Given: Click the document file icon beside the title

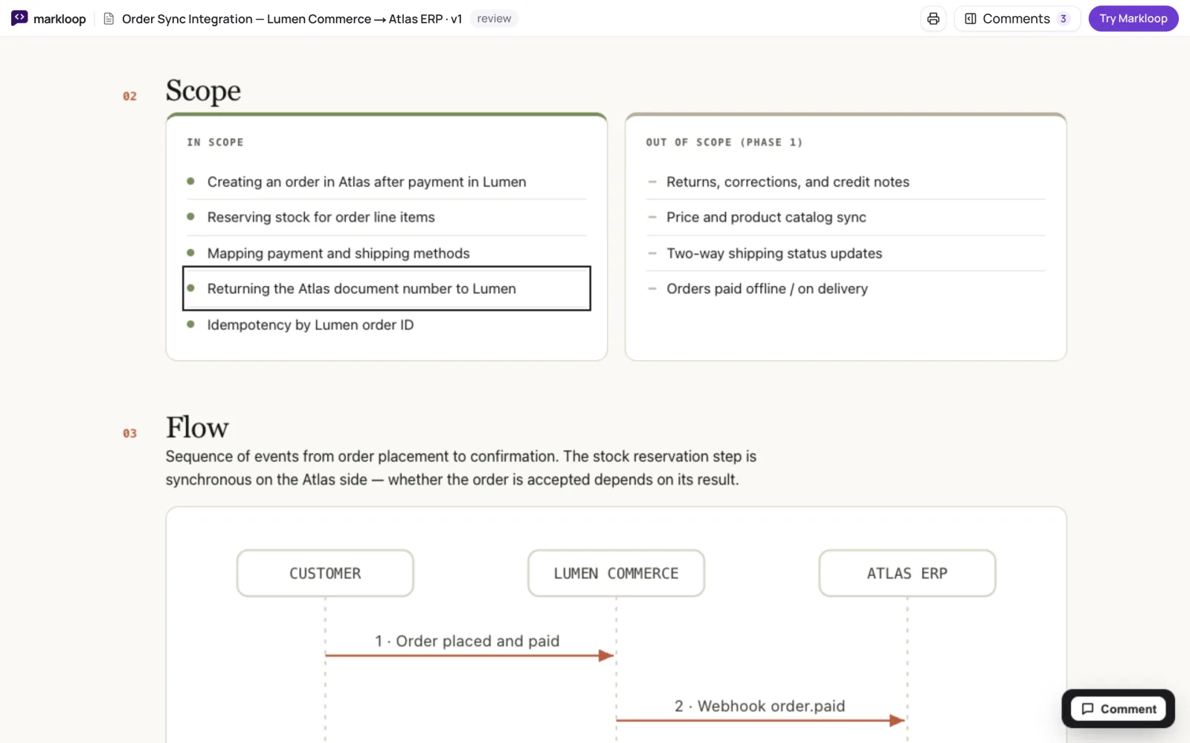Looking at the screenshot, I should [109, 19].
